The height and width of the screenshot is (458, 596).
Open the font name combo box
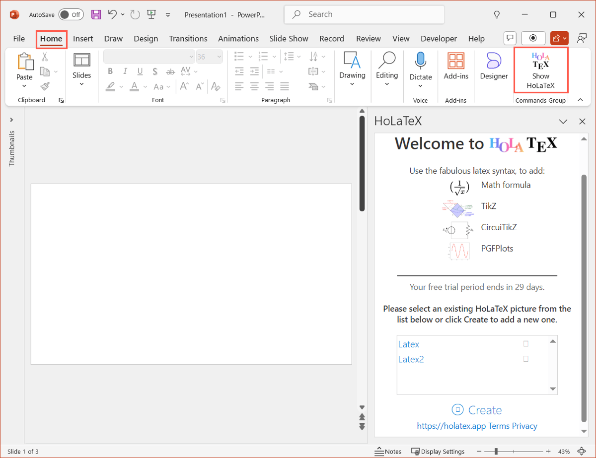149,57
